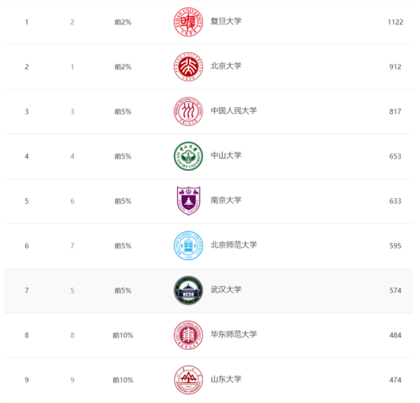The width and height of the screenshot is (420, 403).
Task: Click the green Sun Yat-sen University logo
Action: (x=187, y=156)
